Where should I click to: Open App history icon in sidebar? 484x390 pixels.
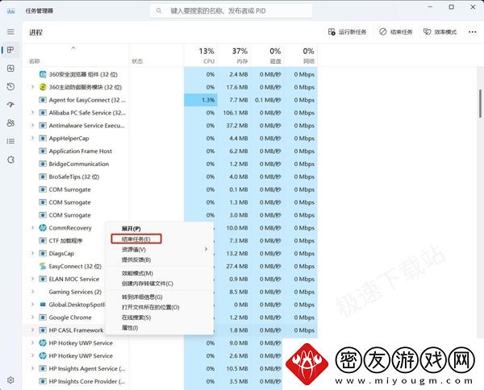(10, 86)
